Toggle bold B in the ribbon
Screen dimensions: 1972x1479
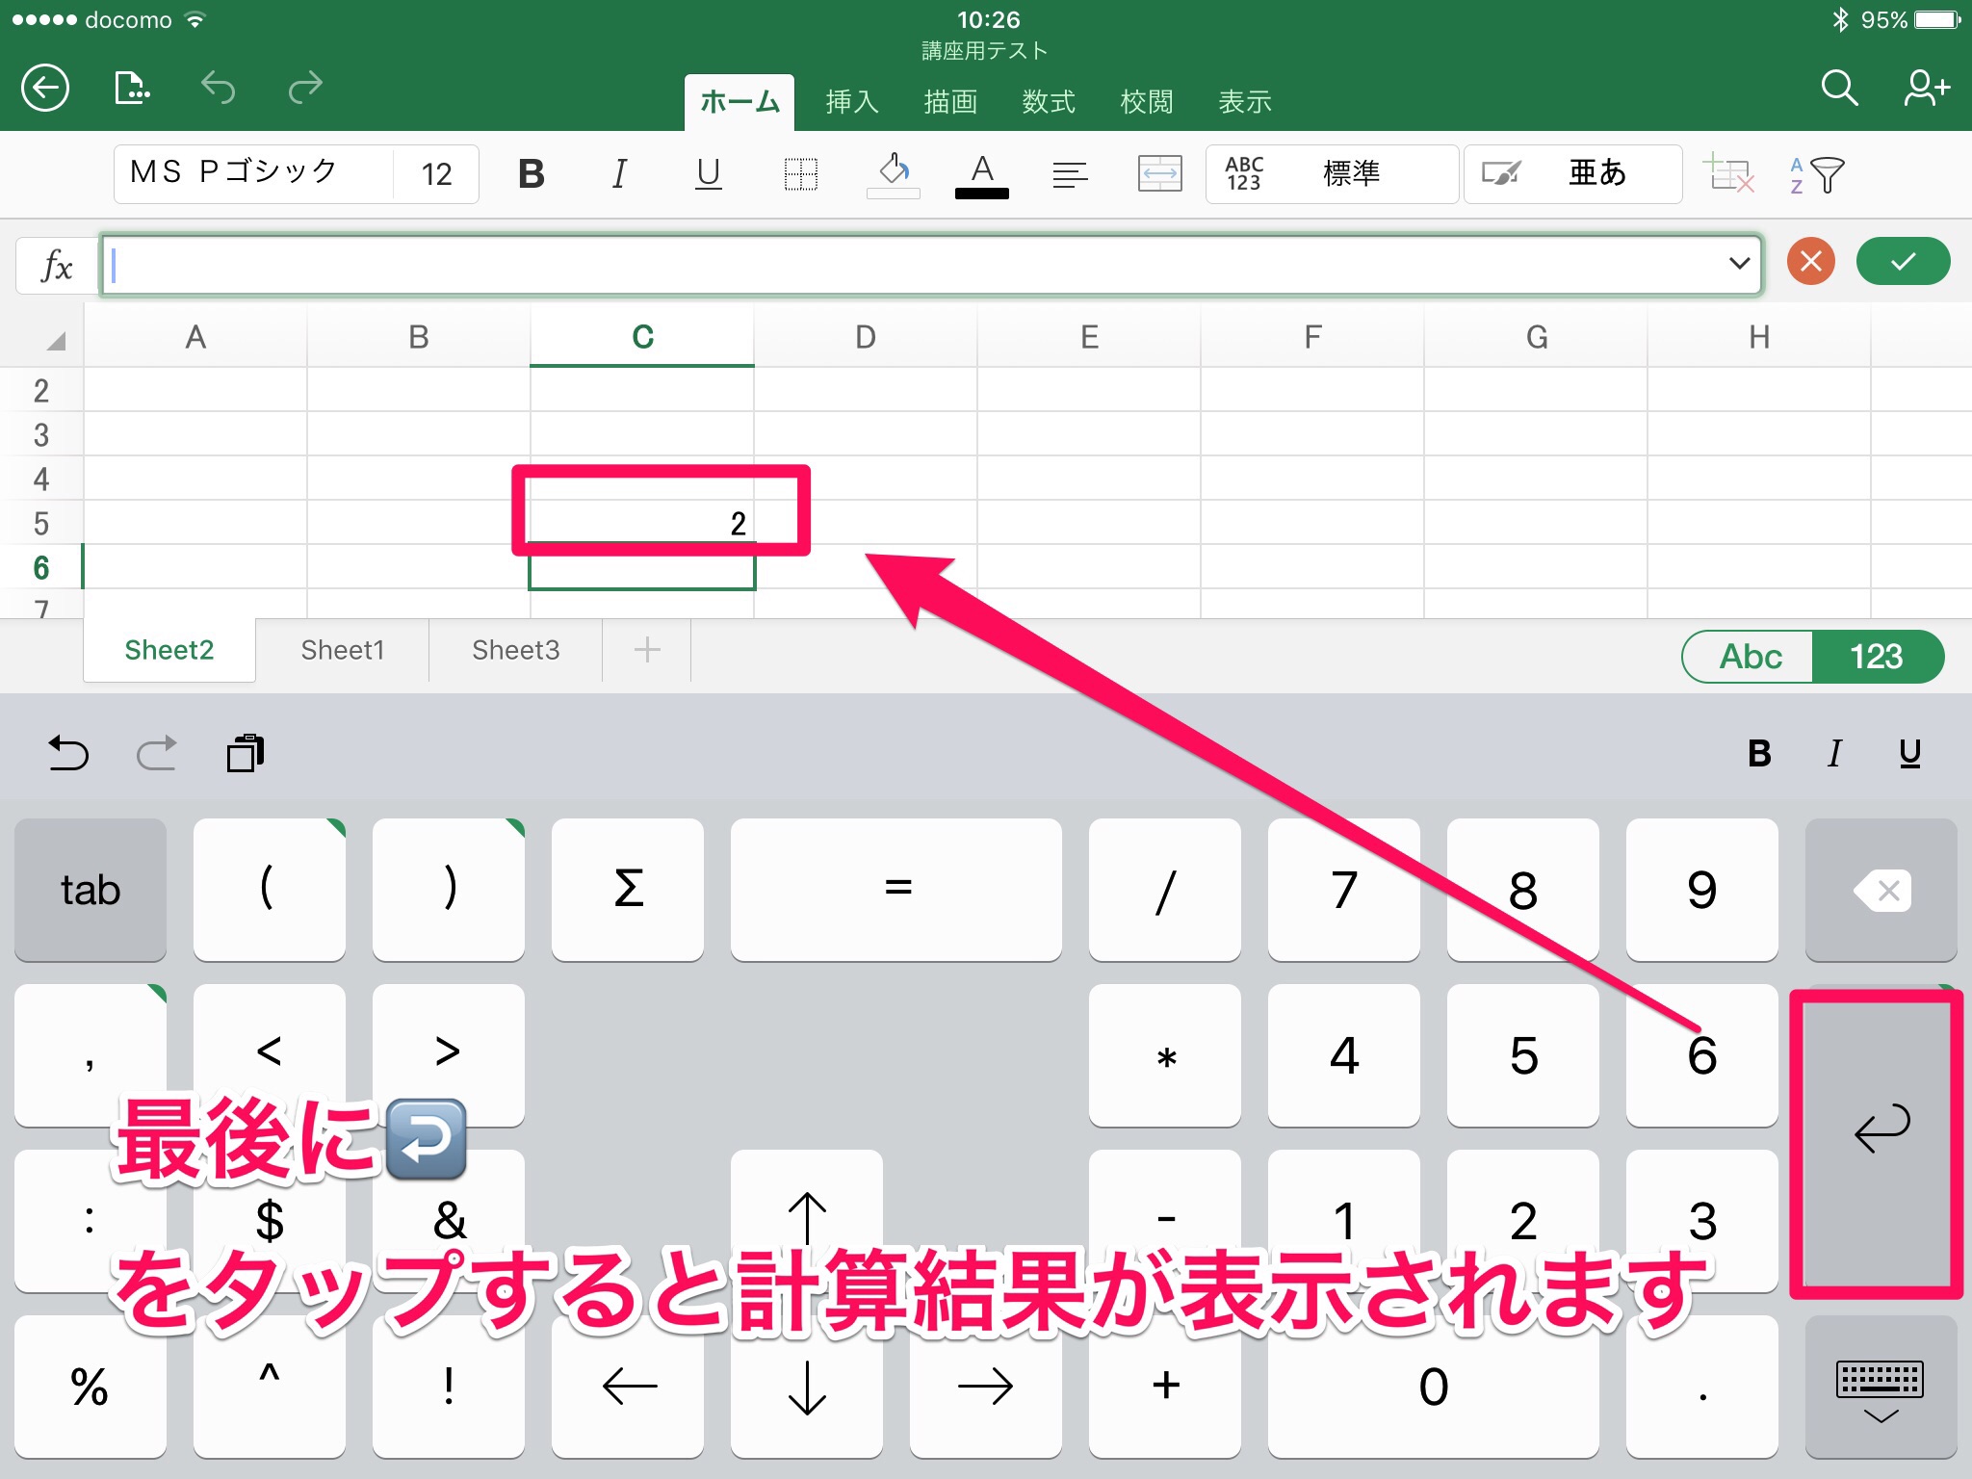pos(531,174)
